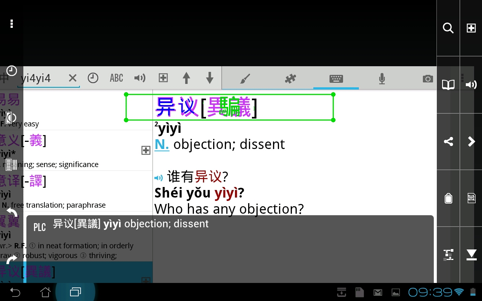
Task: Select the keyboard input tab
Action: (x=336, y=78)
